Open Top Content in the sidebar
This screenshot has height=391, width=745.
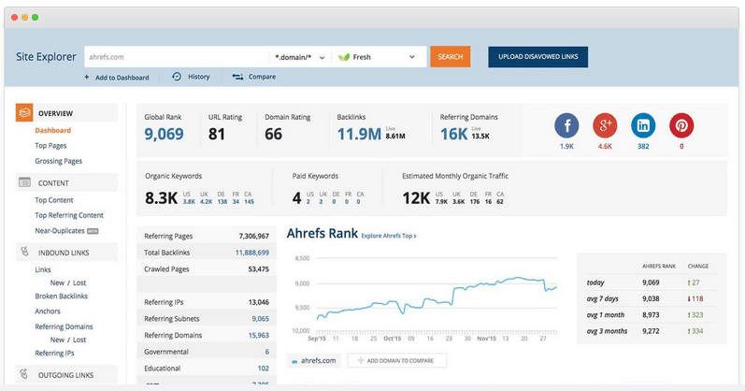(53, 200)
